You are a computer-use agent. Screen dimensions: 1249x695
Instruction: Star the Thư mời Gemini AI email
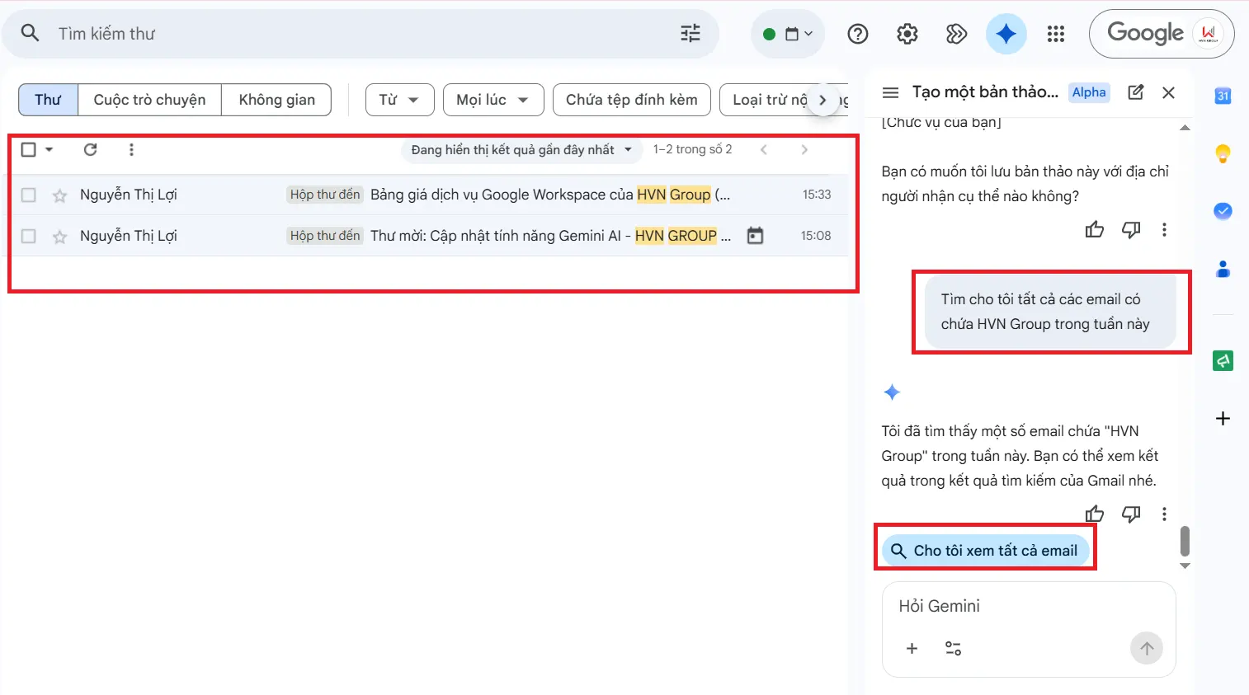pyautogui.click(x=59, y=237)
